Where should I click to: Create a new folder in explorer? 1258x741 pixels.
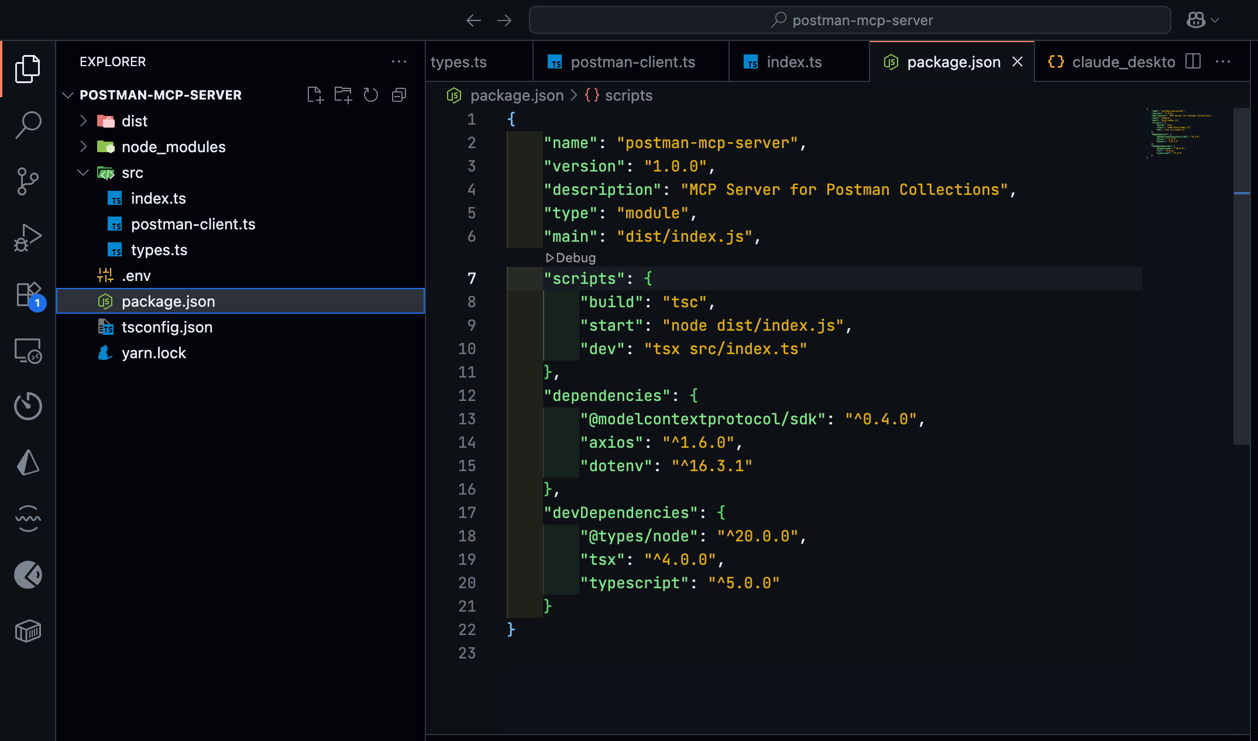pos(343,95)
